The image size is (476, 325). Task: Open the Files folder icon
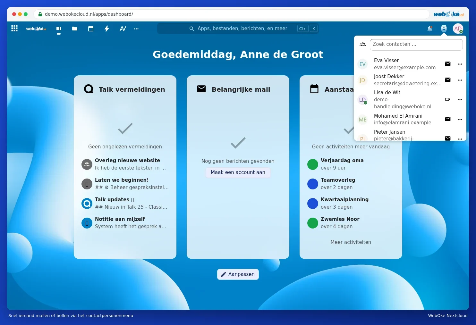tap(75, 29)
